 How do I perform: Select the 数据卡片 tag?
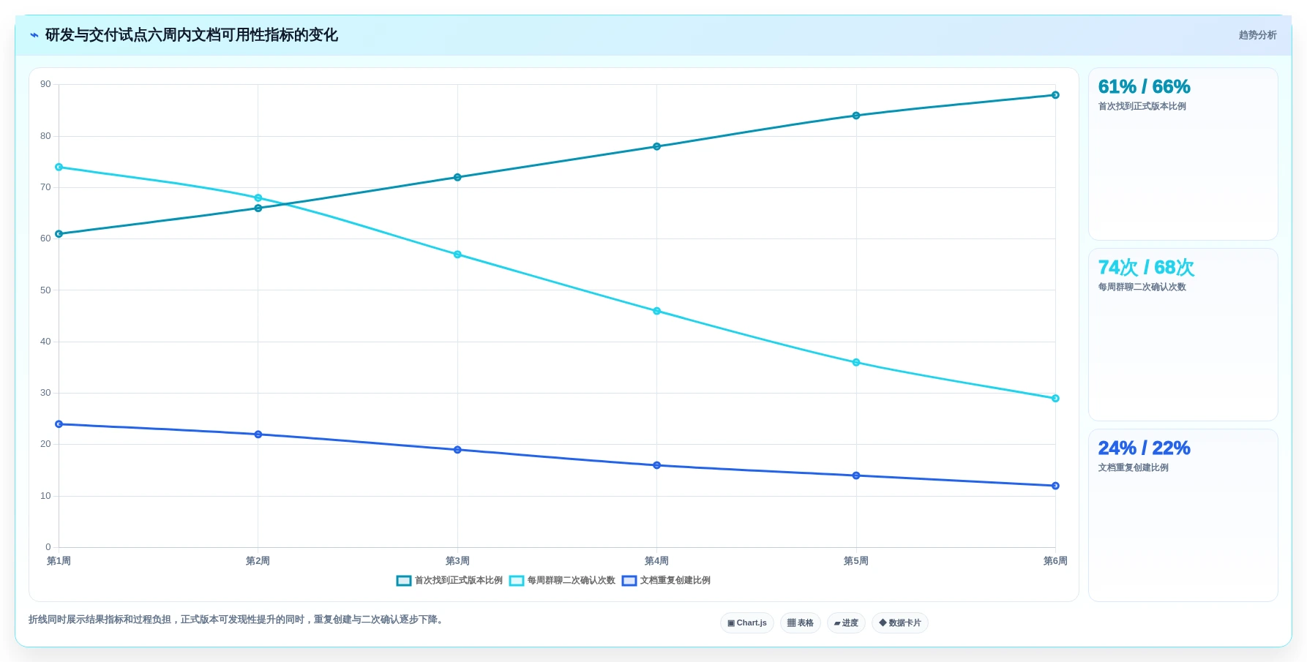tap(900, 623)
